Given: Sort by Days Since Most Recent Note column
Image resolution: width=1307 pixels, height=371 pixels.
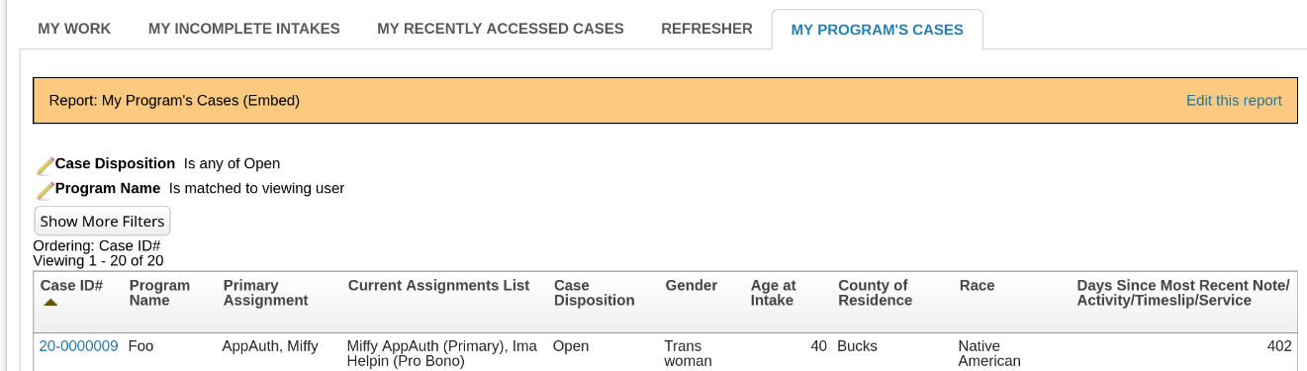Looking at the screenshot, I should [1182, 293].
